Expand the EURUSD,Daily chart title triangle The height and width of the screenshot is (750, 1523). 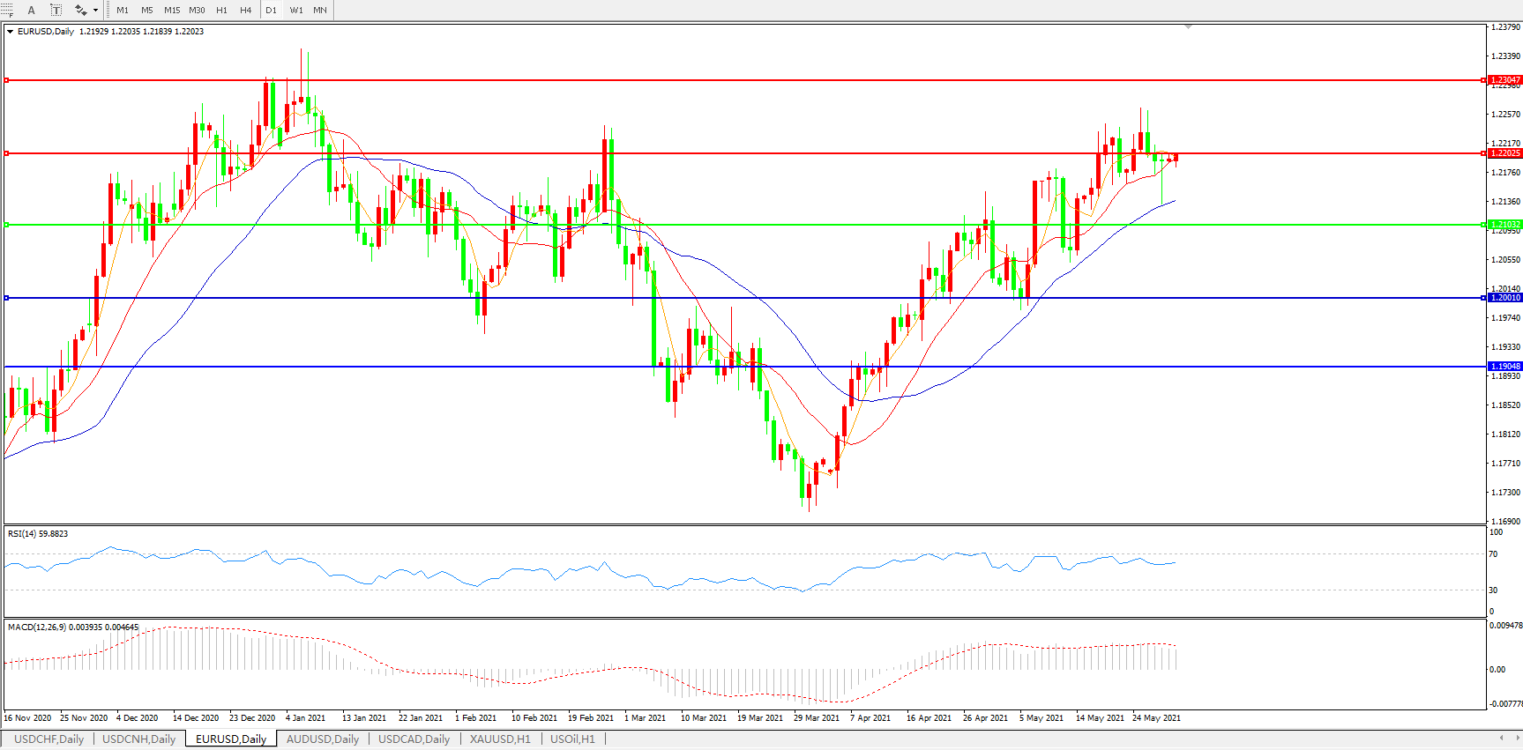click(x=10, y=32)
